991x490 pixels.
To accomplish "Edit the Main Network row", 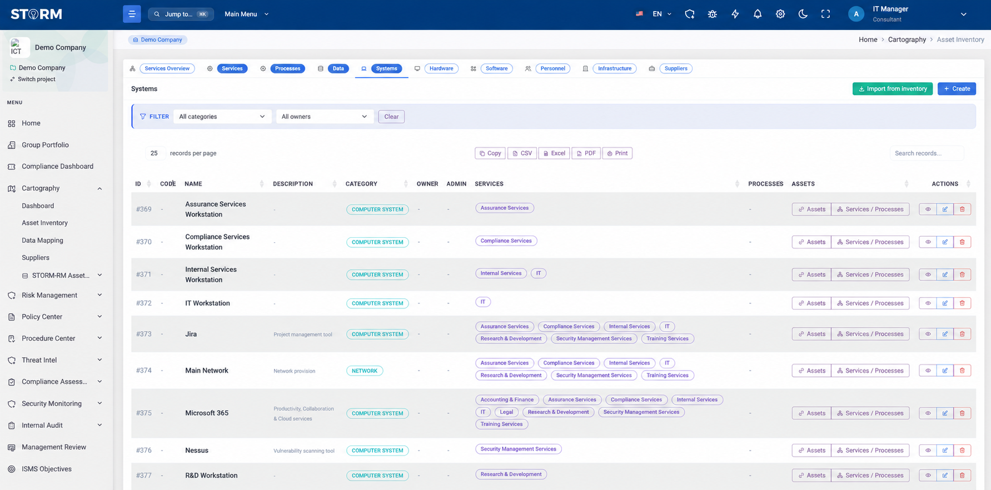I will 945,371.
